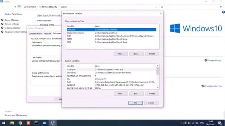Launch Chrome from the taskbar

pos(20,123)
